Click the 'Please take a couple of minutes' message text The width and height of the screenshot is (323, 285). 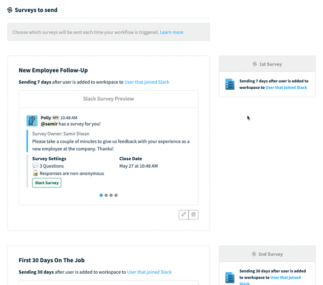click(111, 145)
